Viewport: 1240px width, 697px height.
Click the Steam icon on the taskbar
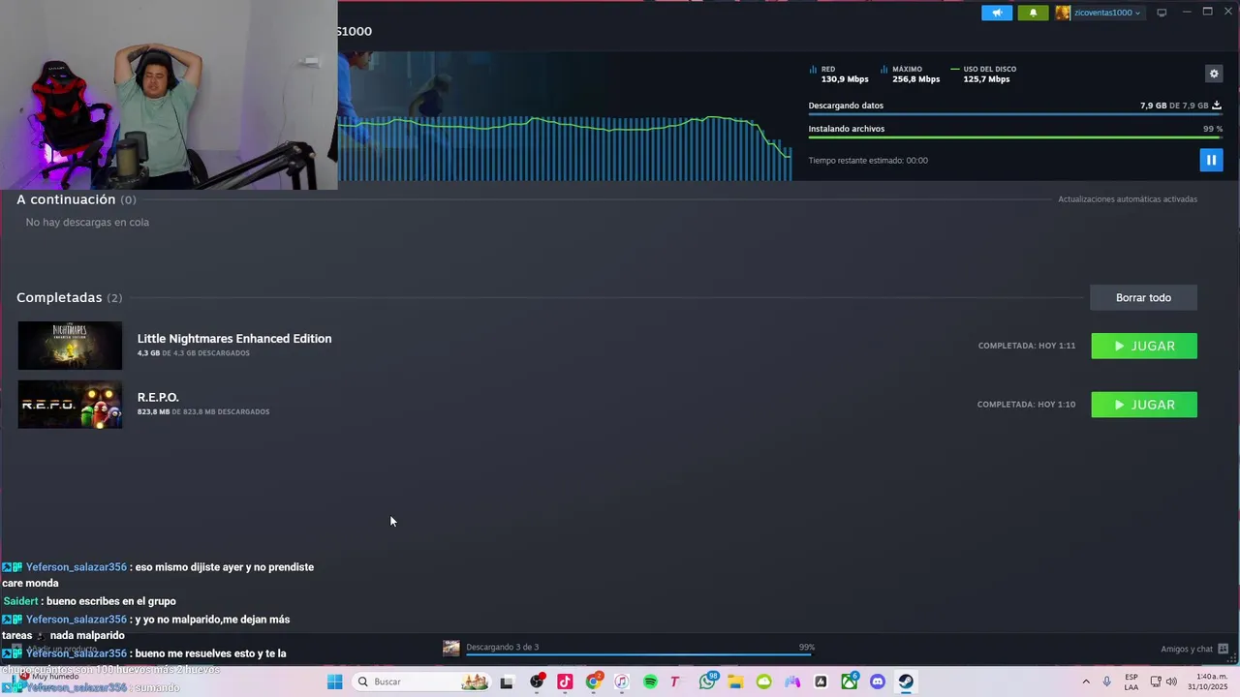point(906,682)
